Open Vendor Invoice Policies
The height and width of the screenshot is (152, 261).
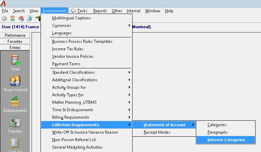click(x=87, y=56)
